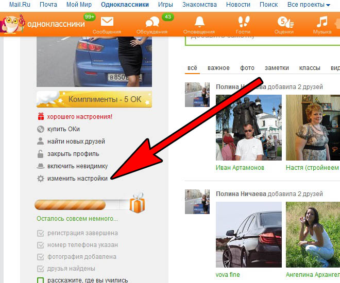
Task: Click the изменить настройки link
Action: point(77,179)
